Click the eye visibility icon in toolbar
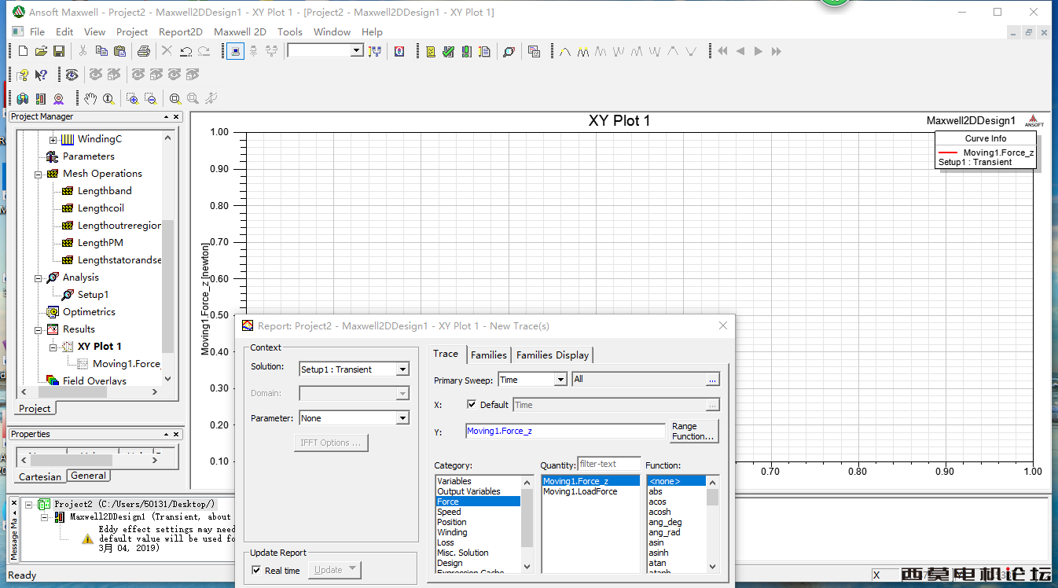The height and width of the screenshot is (588, 1058). (72, 75)
